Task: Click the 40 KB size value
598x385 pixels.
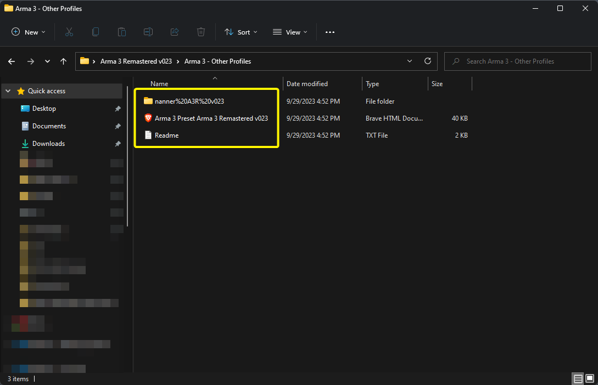Action: pos(460,118)
